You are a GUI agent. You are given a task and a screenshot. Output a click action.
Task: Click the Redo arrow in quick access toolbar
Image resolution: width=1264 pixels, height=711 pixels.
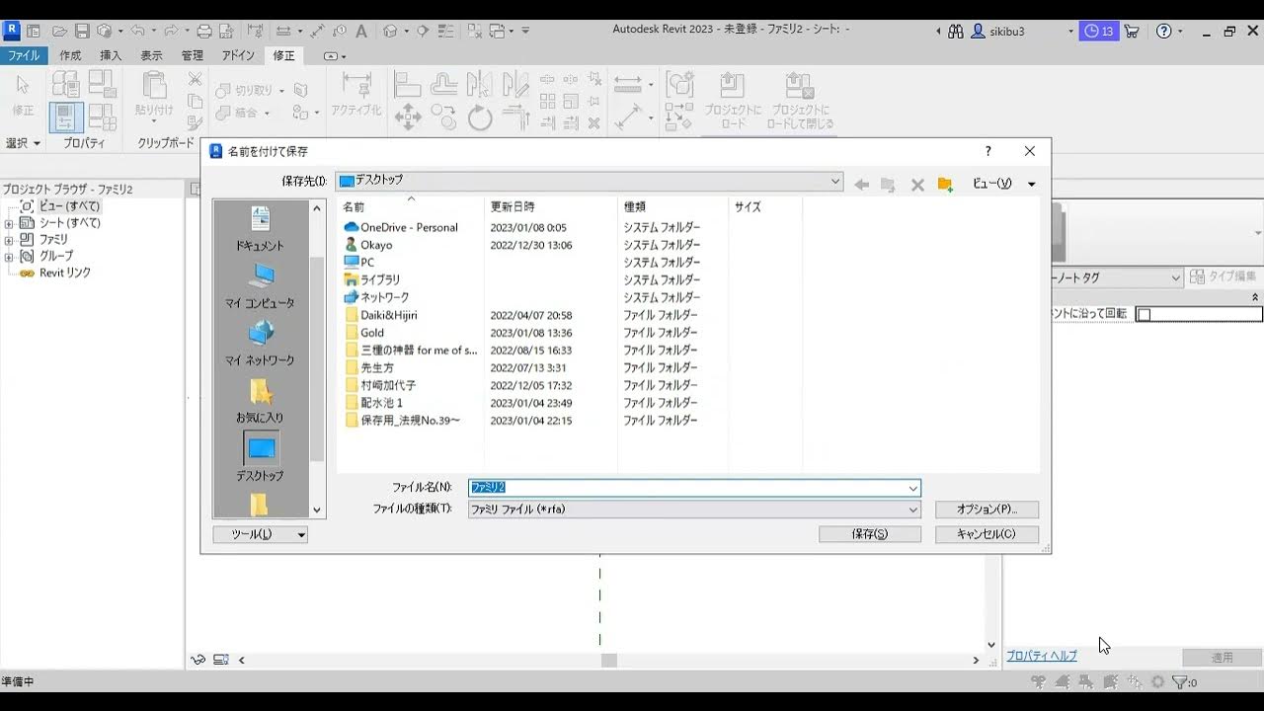(x=169, y=31)
